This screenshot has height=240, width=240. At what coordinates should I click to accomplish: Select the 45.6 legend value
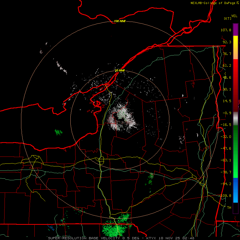[227, 77]
